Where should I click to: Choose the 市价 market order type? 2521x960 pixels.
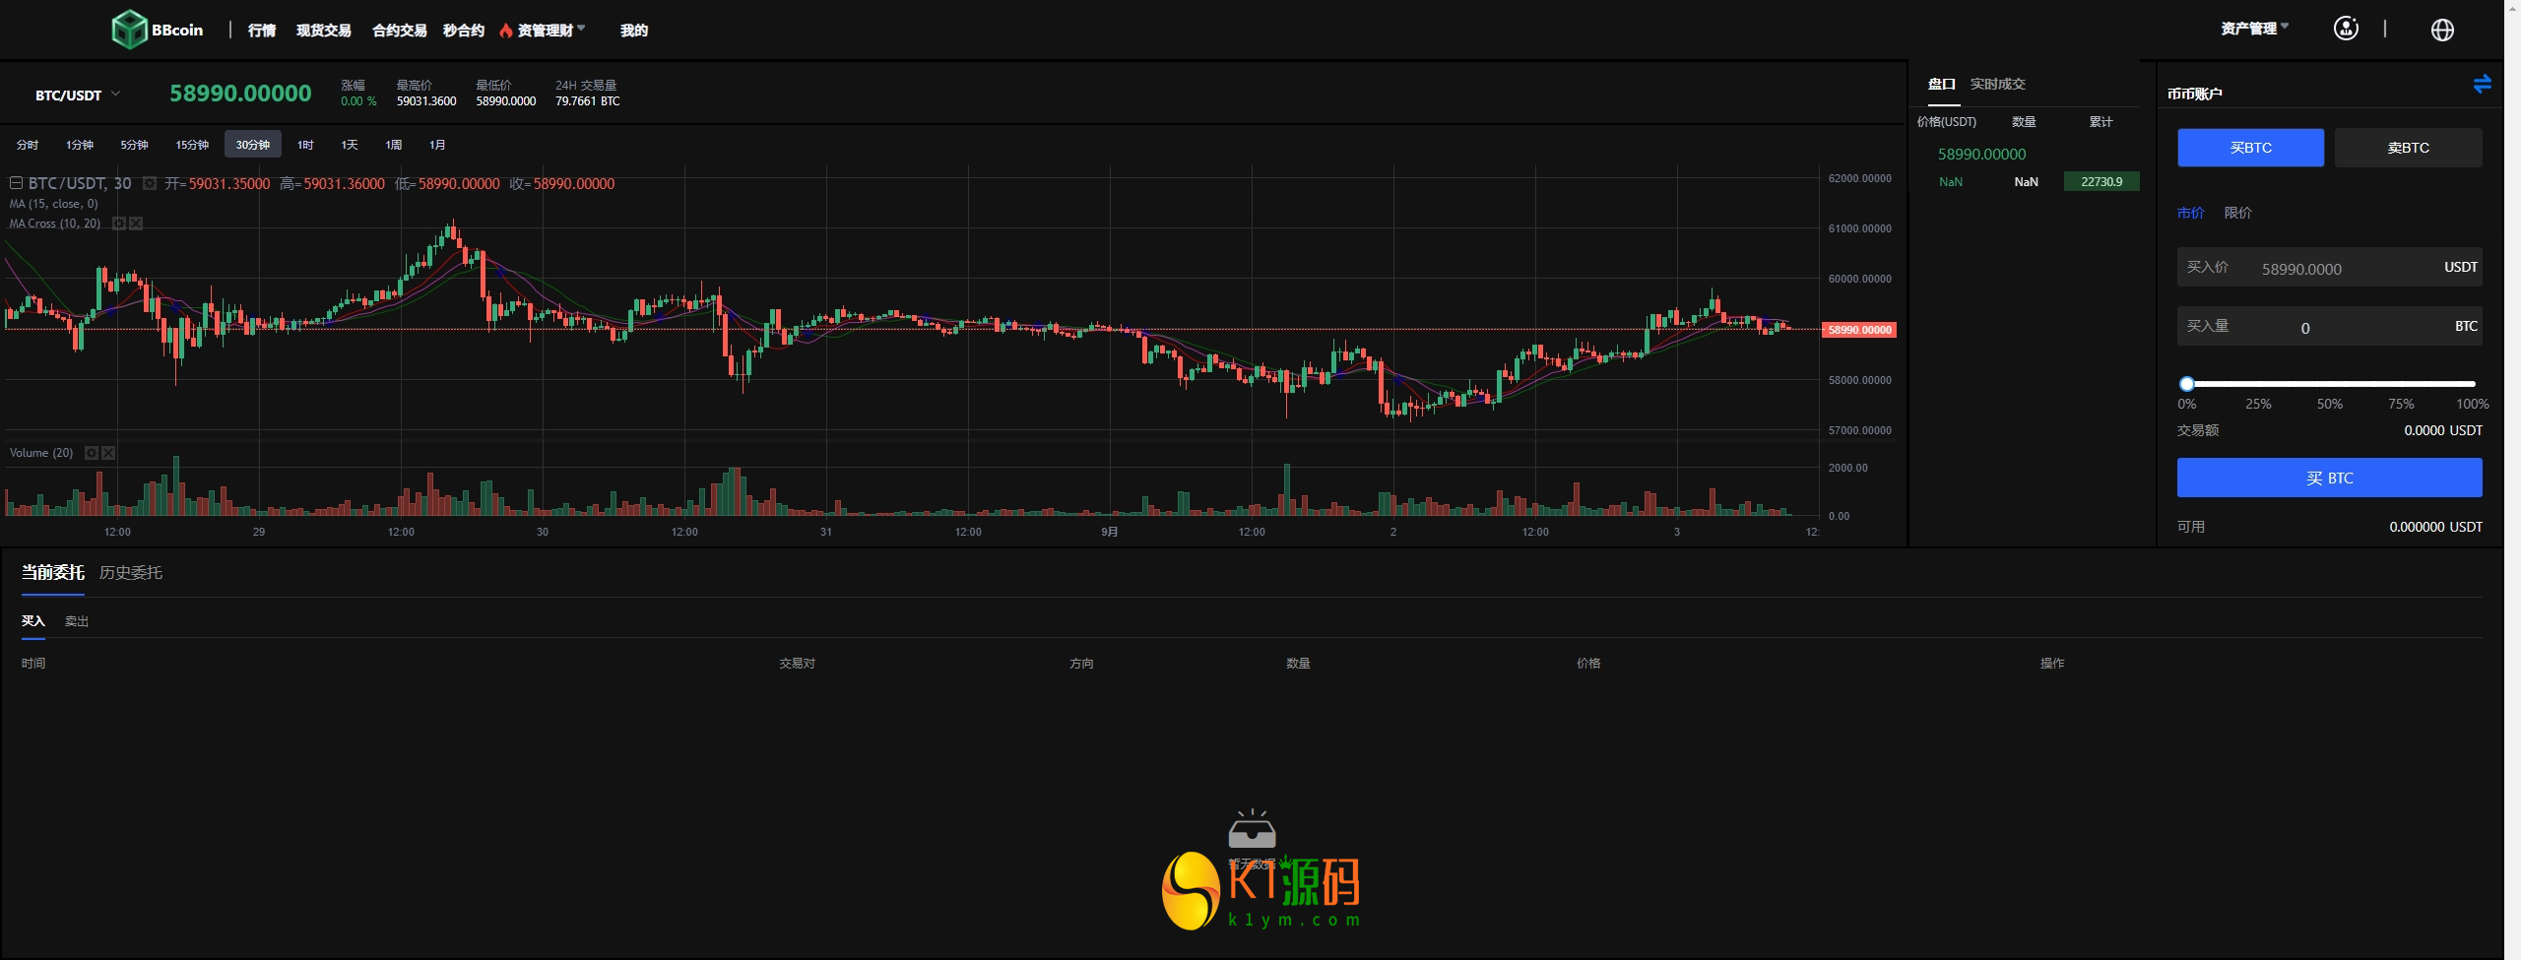[2191, 213]
